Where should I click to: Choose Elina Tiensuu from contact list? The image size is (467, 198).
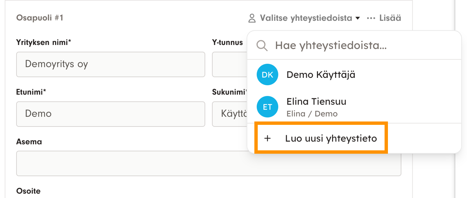(x=316, y=102)
